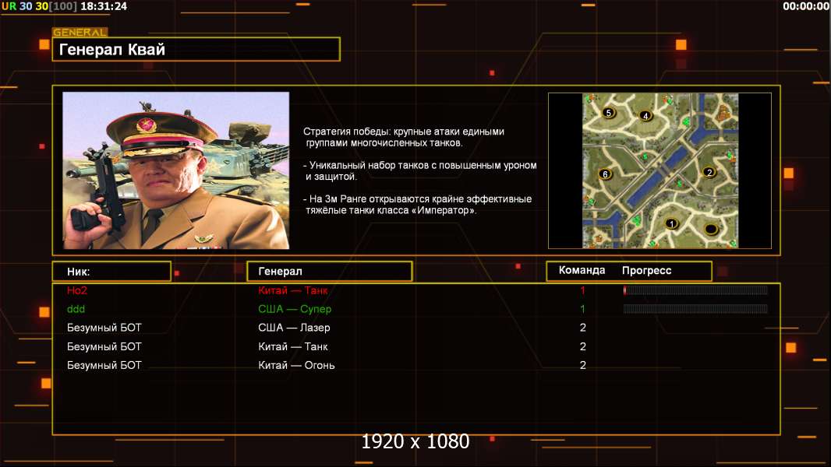Click start position 2 on the minimap
The width and height of the screenshot is (831, 467).
(x=709, y=172)
